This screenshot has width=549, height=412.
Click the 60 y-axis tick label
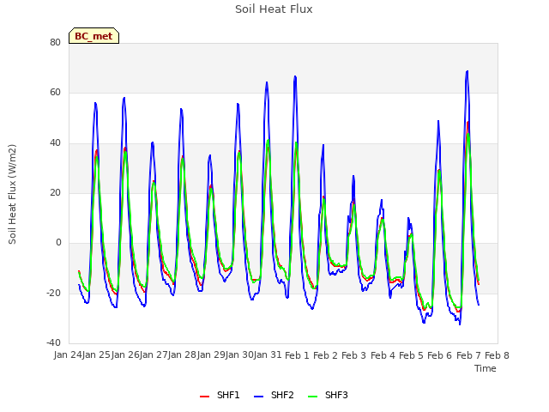point(55,93)
